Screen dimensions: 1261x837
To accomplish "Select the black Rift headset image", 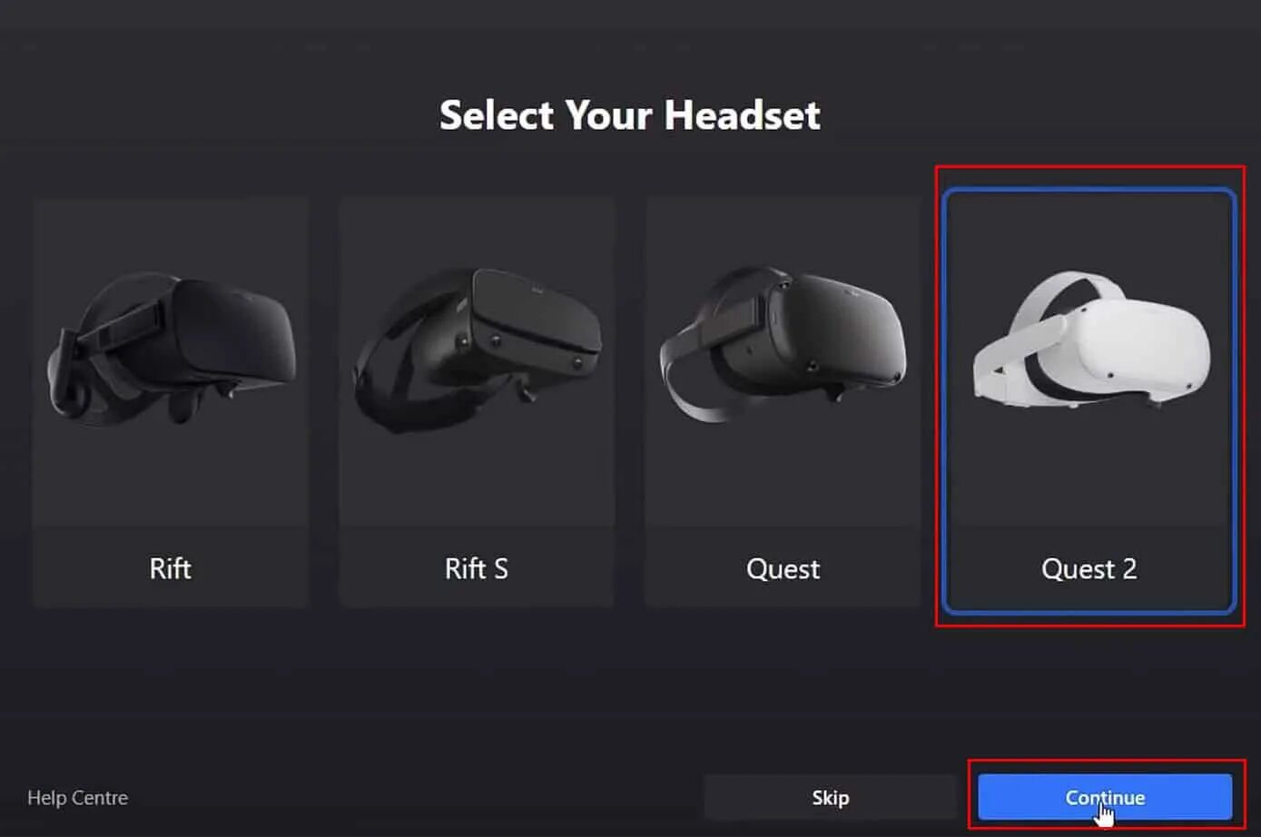I will pos(172,348).
